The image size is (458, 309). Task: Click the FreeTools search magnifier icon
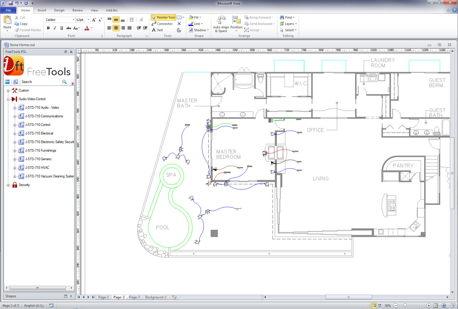64,82
